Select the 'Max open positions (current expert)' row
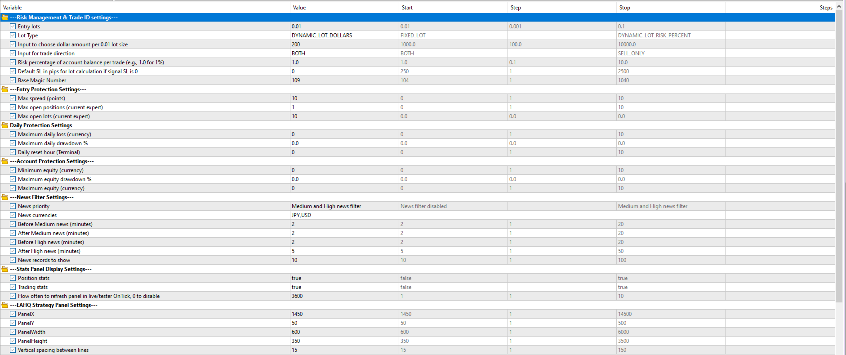 418,107
